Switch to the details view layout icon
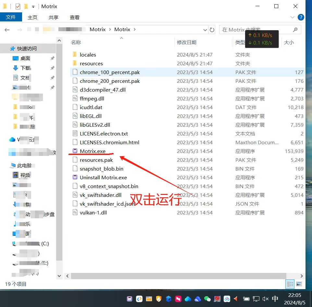Viewport: 312px width, 307px height. [x=290, y=284]
